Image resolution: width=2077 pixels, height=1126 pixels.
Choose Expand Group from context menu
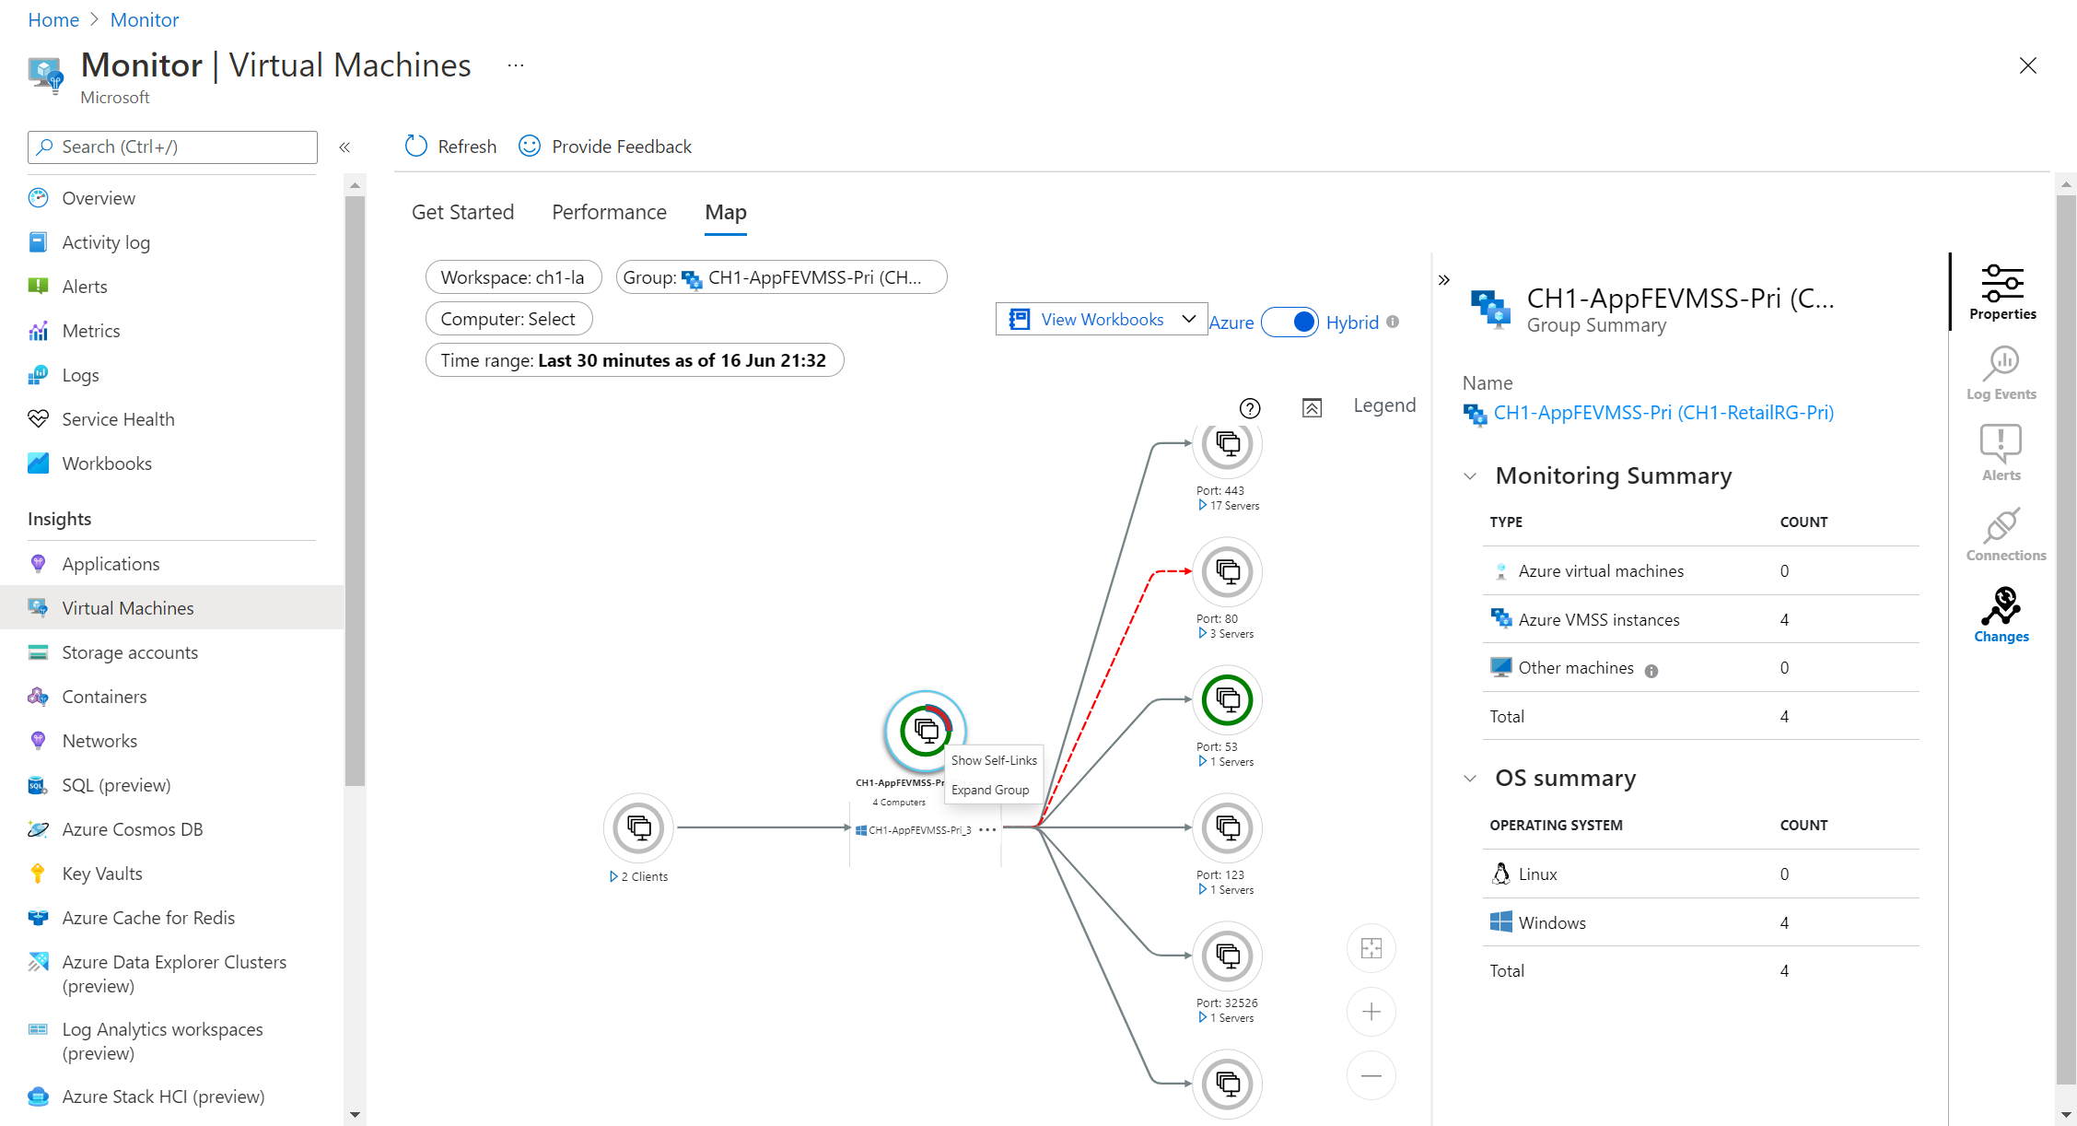[990, 790]
